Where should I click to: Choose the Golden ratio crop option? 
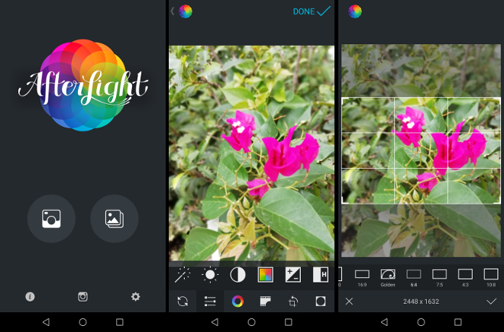tap(388, 276)
